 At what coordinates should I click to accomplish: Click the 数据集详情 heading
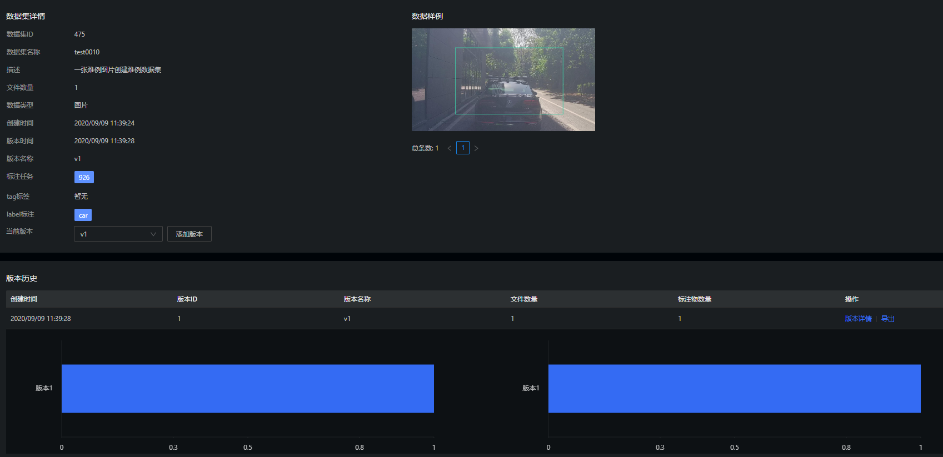[x=26, y=16]
